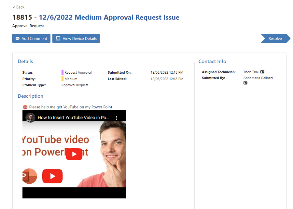The width and height of the screenshot is (293, 209).
Task: Open contact card icon under AnnaMaria Gallozzi
Action: (245, 83)
